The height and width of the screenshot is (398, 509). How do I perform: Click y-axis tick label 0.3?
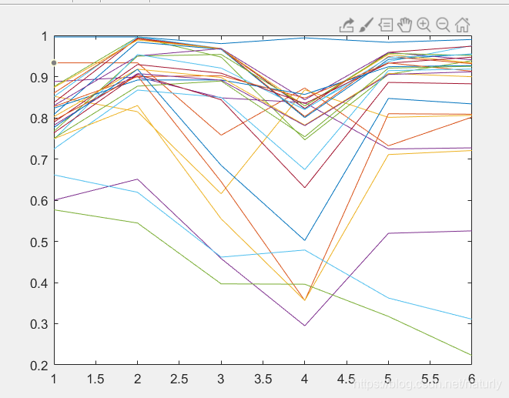(39, 324)
